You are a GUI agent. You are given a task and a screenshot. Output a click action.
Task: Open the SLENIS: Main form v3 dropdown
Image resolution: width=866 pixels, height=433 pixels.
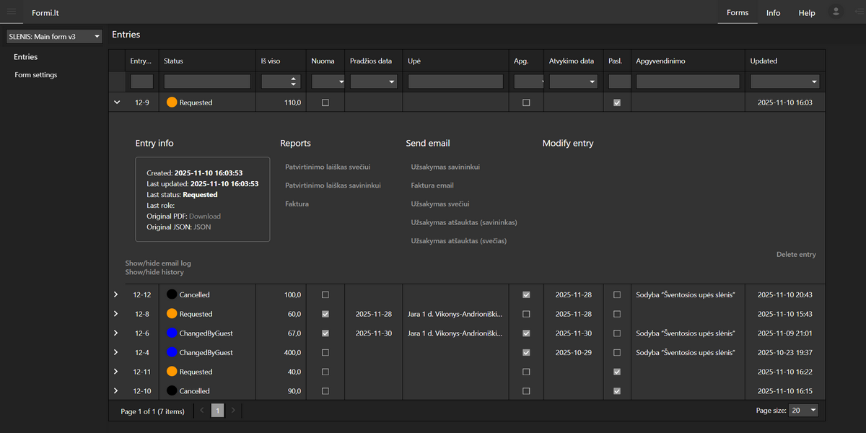tap(54, 36)
